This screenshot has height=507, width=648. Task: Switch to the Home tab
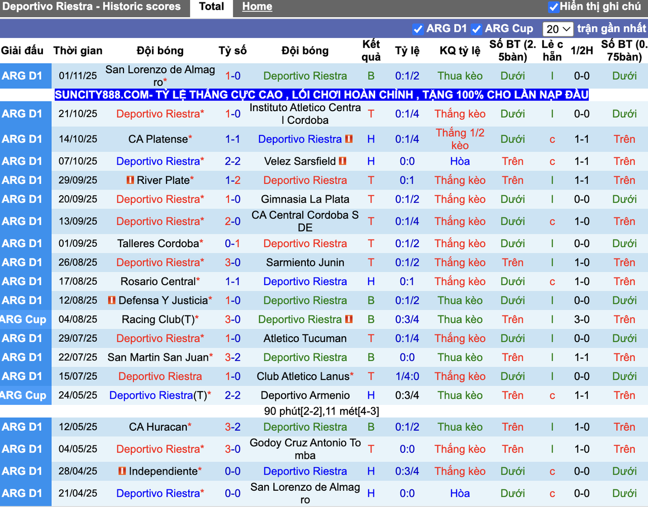pyautogui.click(x=257, y=7)
